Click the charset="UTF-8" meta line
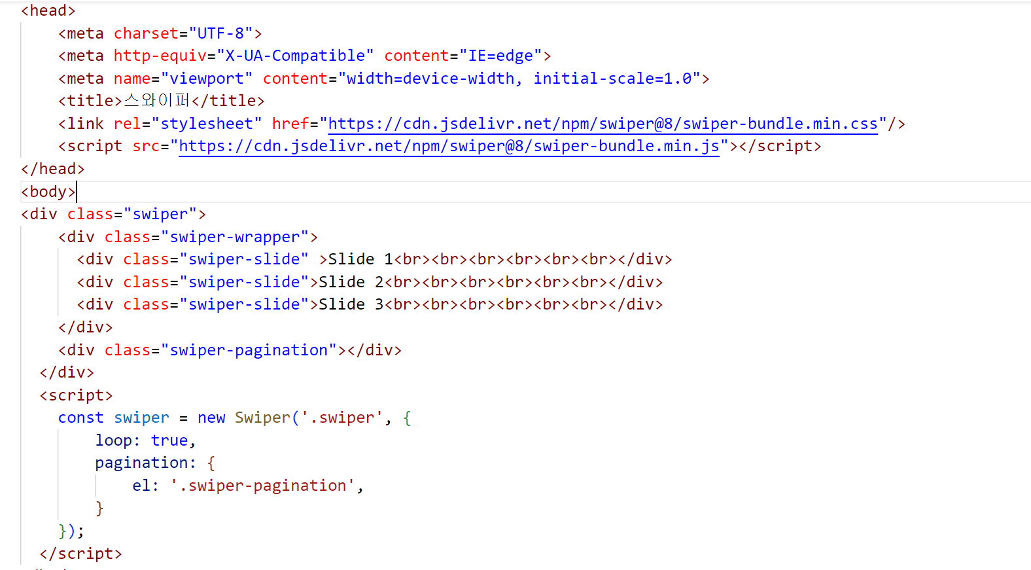Screen dimensions: 1031x570 pyautogui.click(x=160, y=33)
